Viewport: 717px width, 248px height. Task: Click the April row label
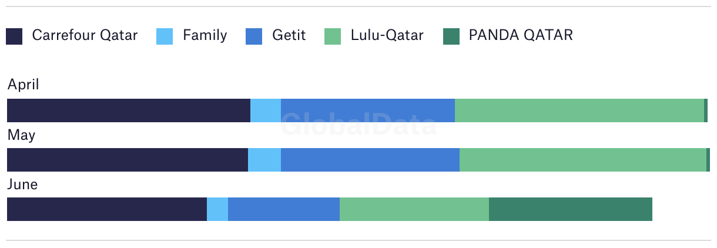tap(23, 85)
